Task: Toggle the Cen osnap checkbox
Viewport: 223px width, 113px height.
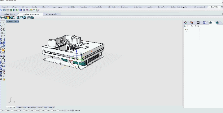Action: (24, 111)
